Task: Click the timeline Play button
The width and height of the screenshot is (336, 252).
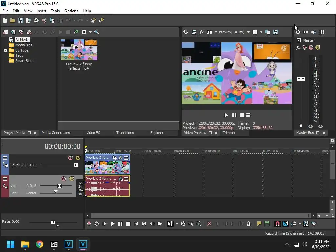Action: click(112, 224)
